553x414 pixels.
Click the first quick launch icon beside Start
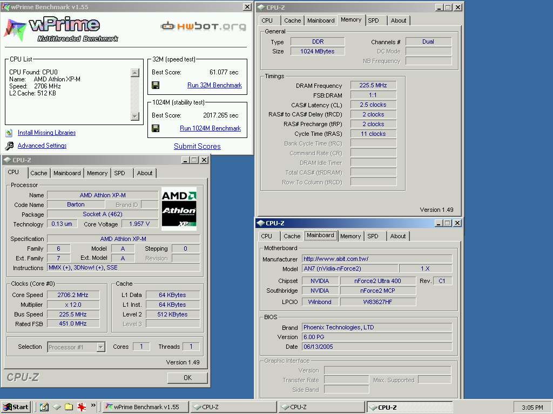[44, 407]
